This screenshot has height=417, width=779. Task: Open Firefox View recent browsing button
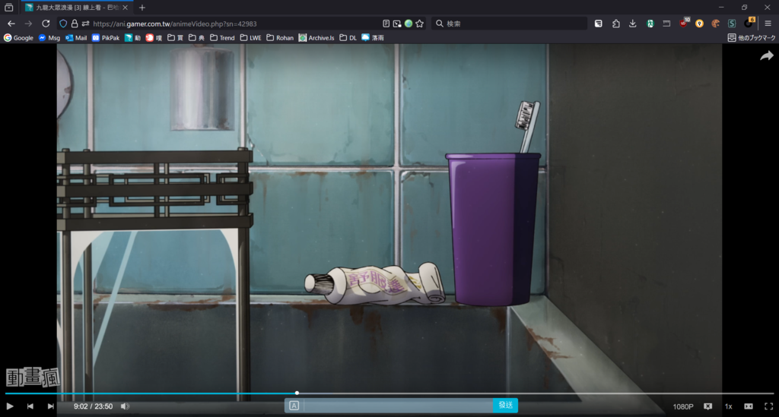point(9,8)
